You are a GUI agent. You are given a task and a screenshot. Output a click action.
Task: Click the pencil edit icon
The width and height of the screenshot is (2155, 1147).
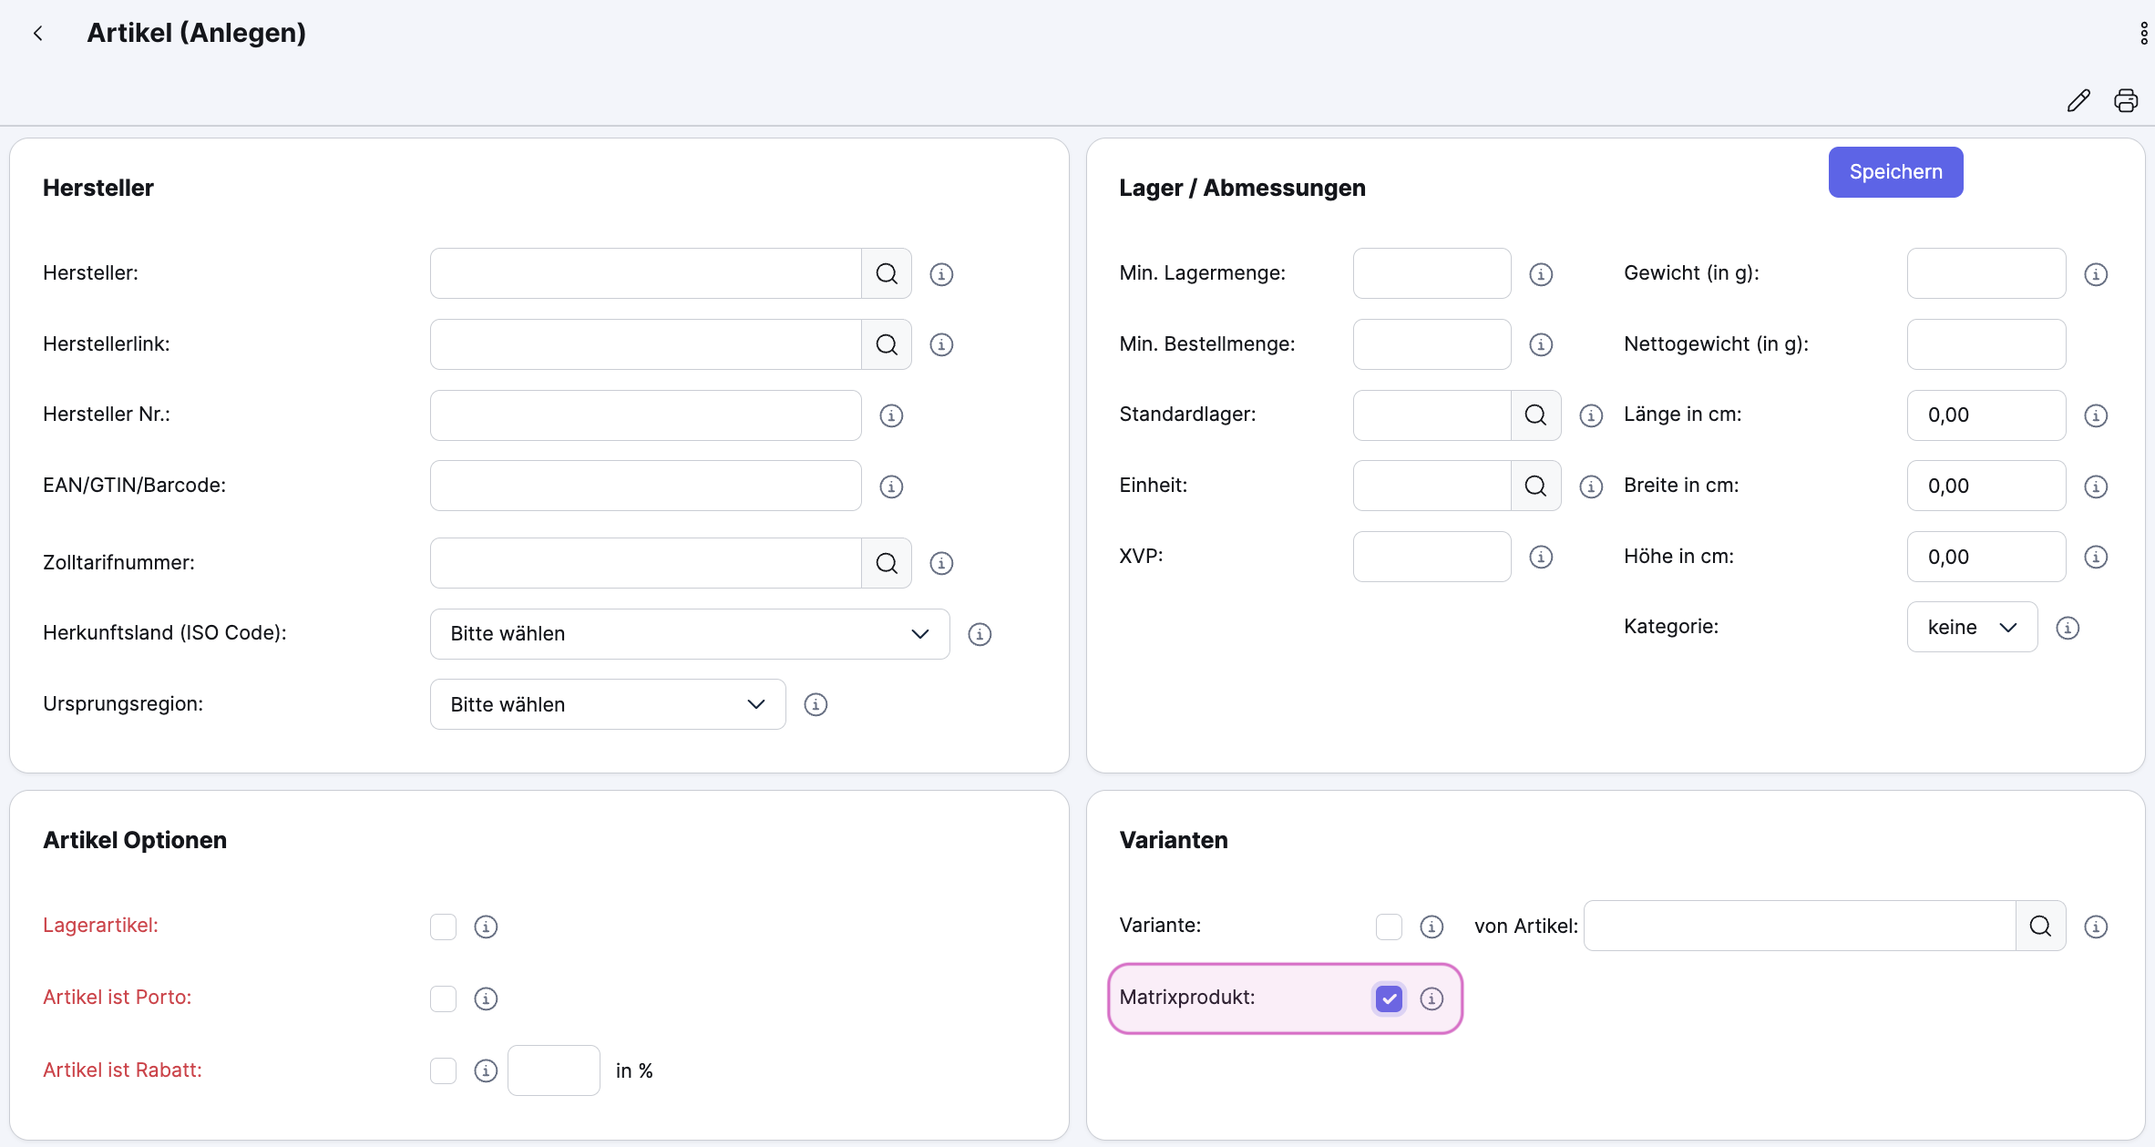click(2078, 100)
